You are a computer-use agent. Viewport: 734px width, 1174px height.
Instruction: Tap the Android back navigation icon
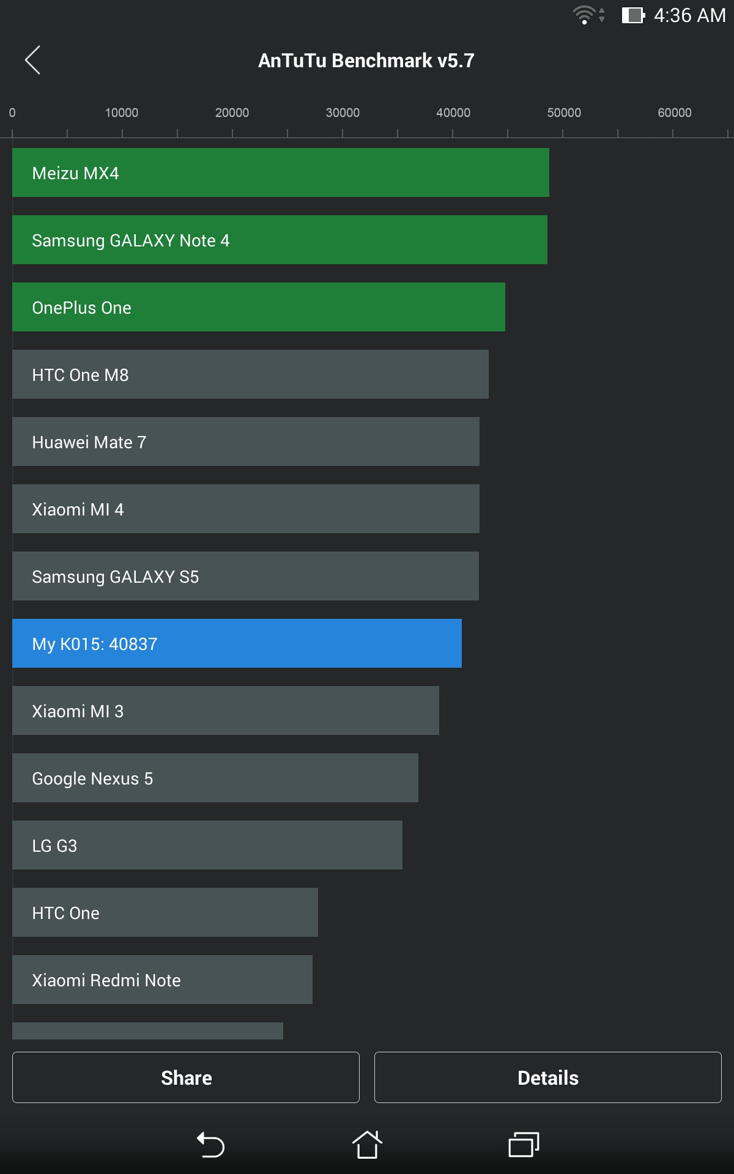coord(210,1145)
